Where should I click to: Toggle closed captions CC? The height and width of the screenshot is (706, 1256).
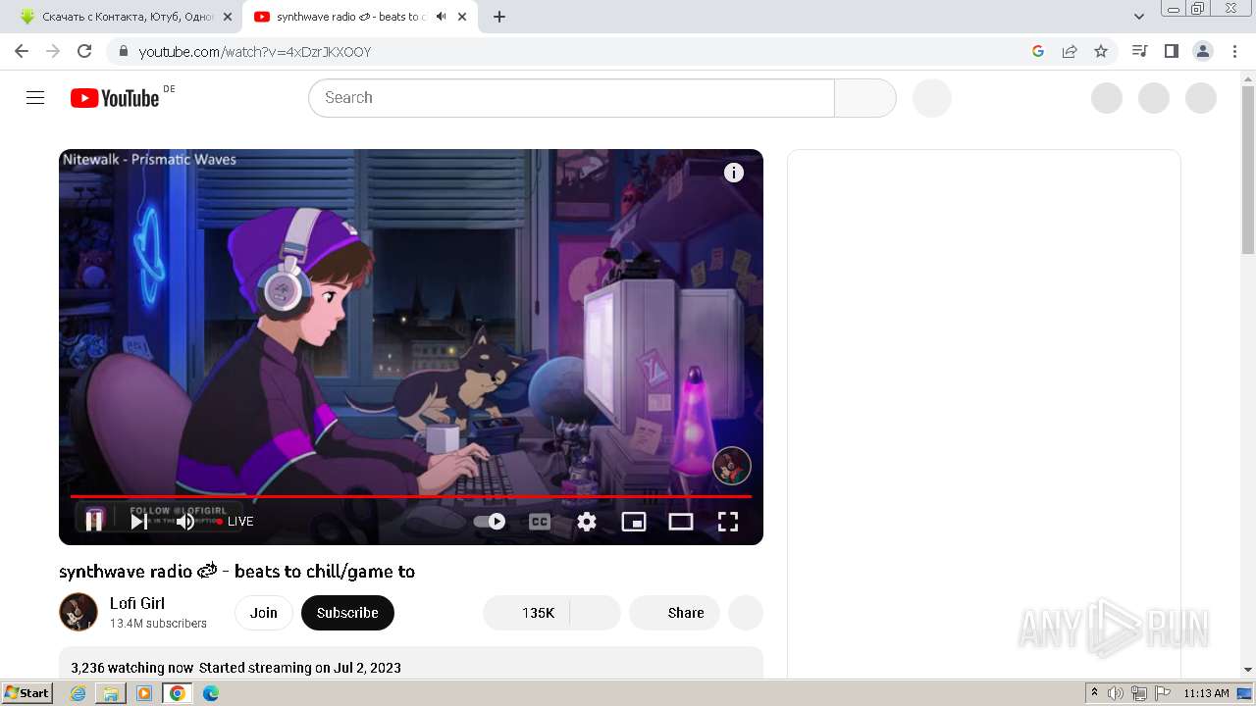click(x=540, y=522)
